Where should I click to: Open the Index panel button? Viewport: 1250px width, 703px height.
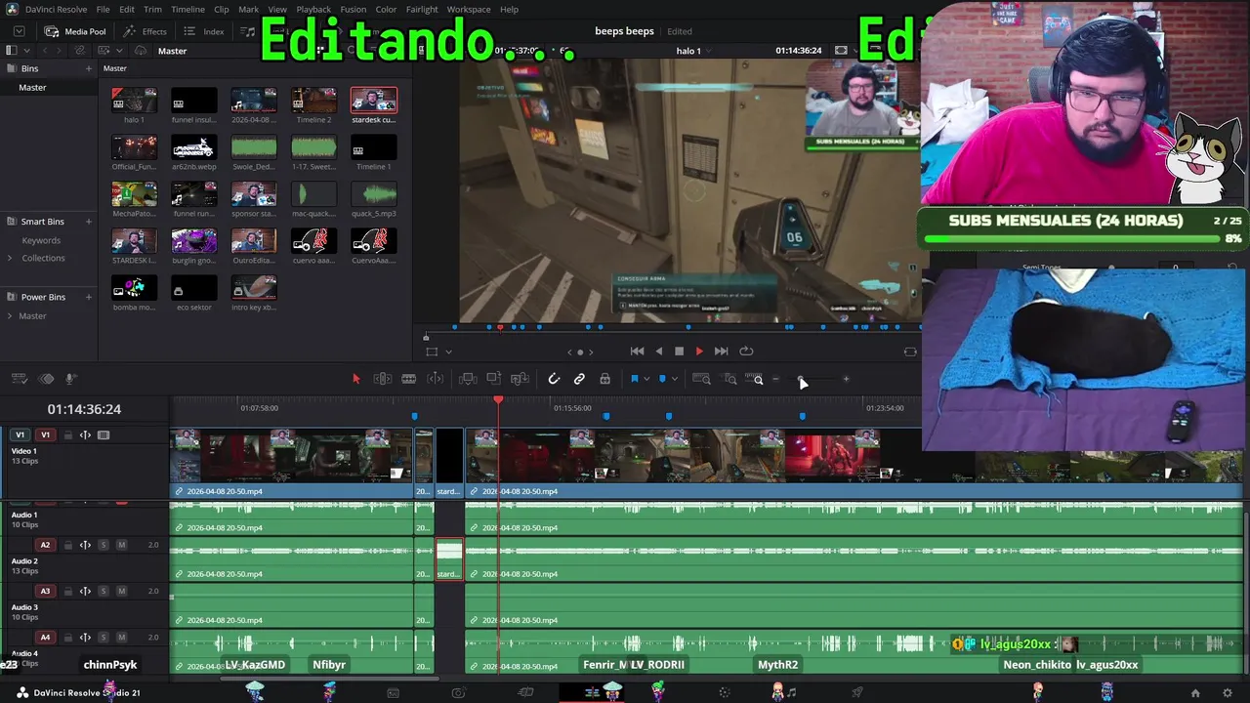click(x=205, y=31)
